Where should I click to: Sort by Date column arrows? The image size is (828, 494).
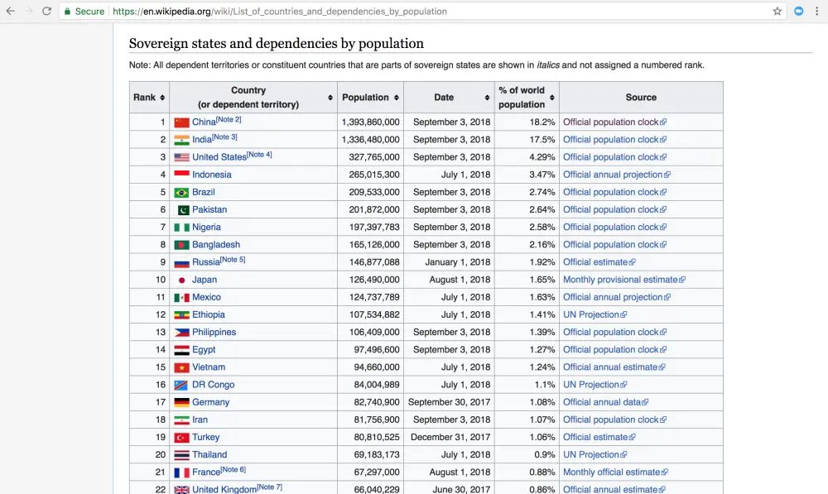point(487,98)
